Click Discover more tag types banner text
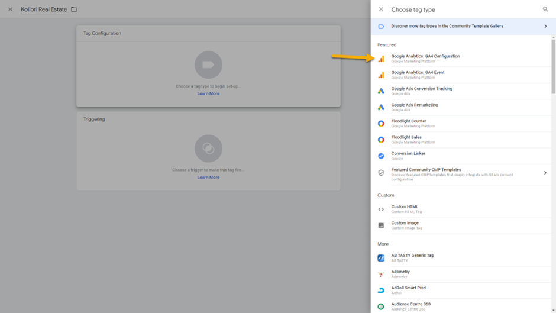556x313 pixels. click(x=447, y=26)
